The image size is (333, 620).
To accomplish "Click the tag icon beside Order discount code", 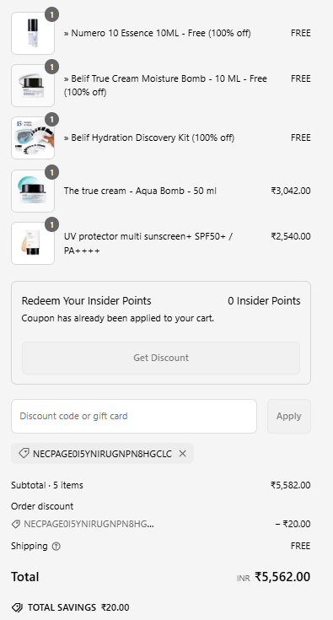I will (15, 525).
